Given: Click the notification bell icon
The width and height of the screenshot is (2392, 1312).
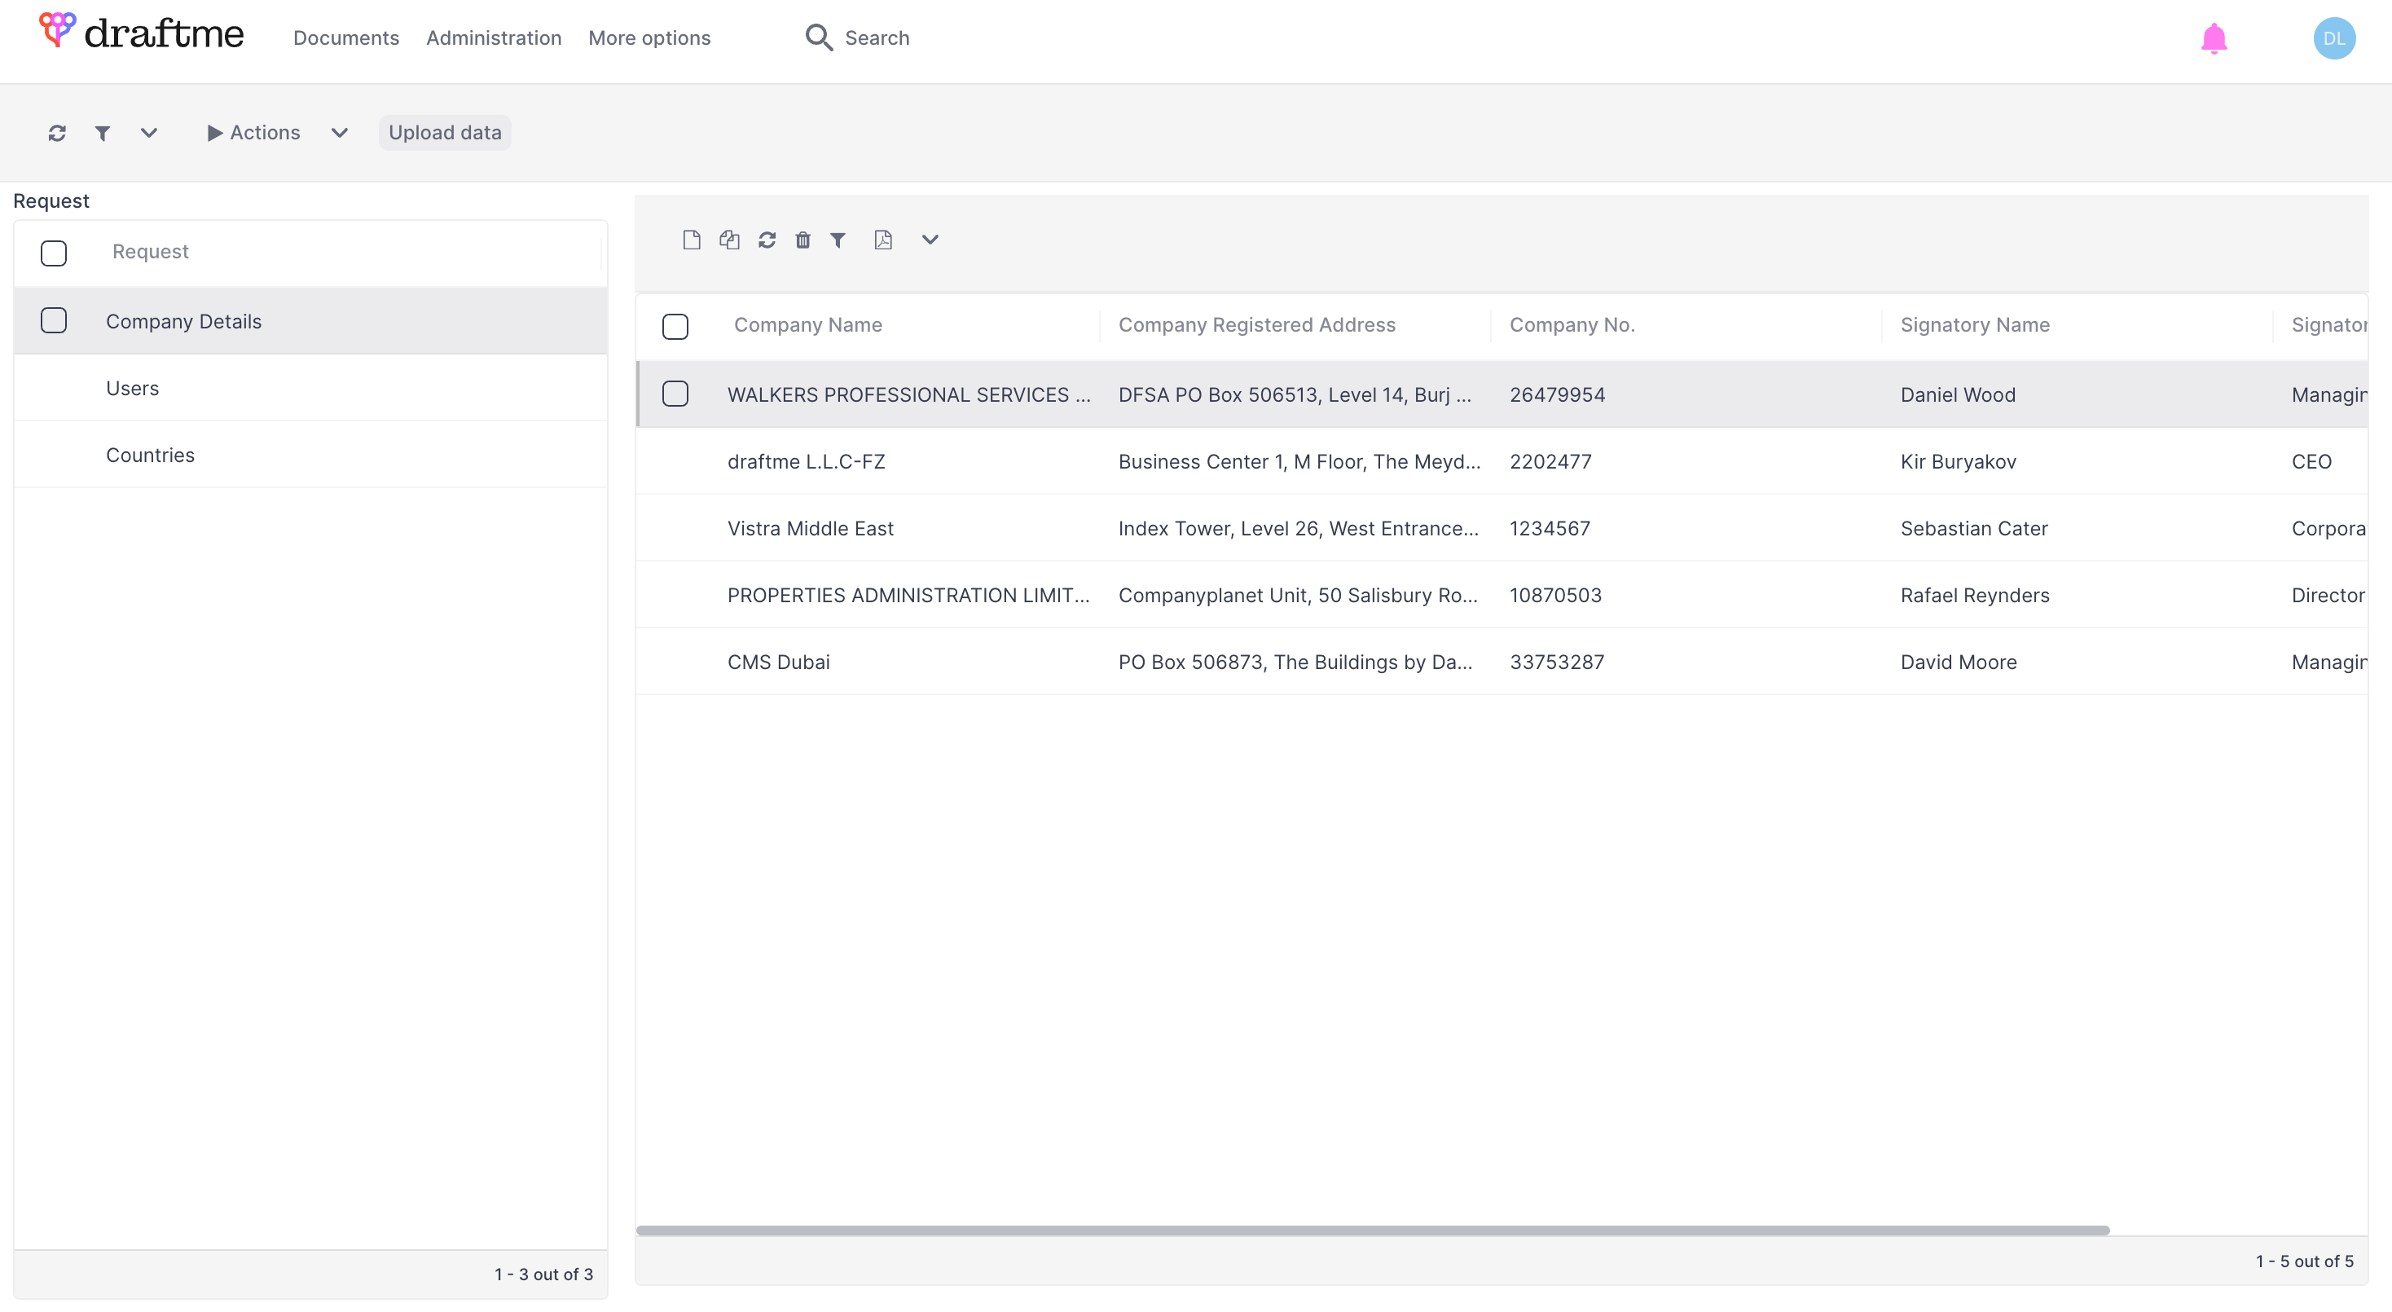Looking at the screenshot, I should click(x=2214, y=39).
